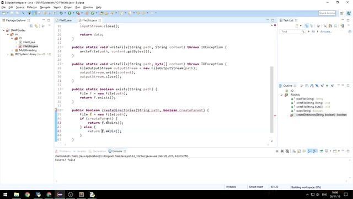Image resolution: width=353 pixels, height=199 pixels.
Task: Click Synchronize Changed icon in Task List
Action: pyautogui.click(x=343, y=26)
